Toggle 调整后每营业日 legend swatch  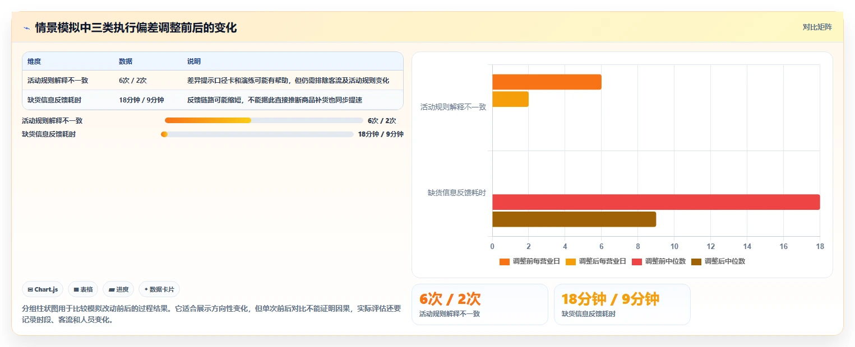pyautogui.click(x=571, y=261)
